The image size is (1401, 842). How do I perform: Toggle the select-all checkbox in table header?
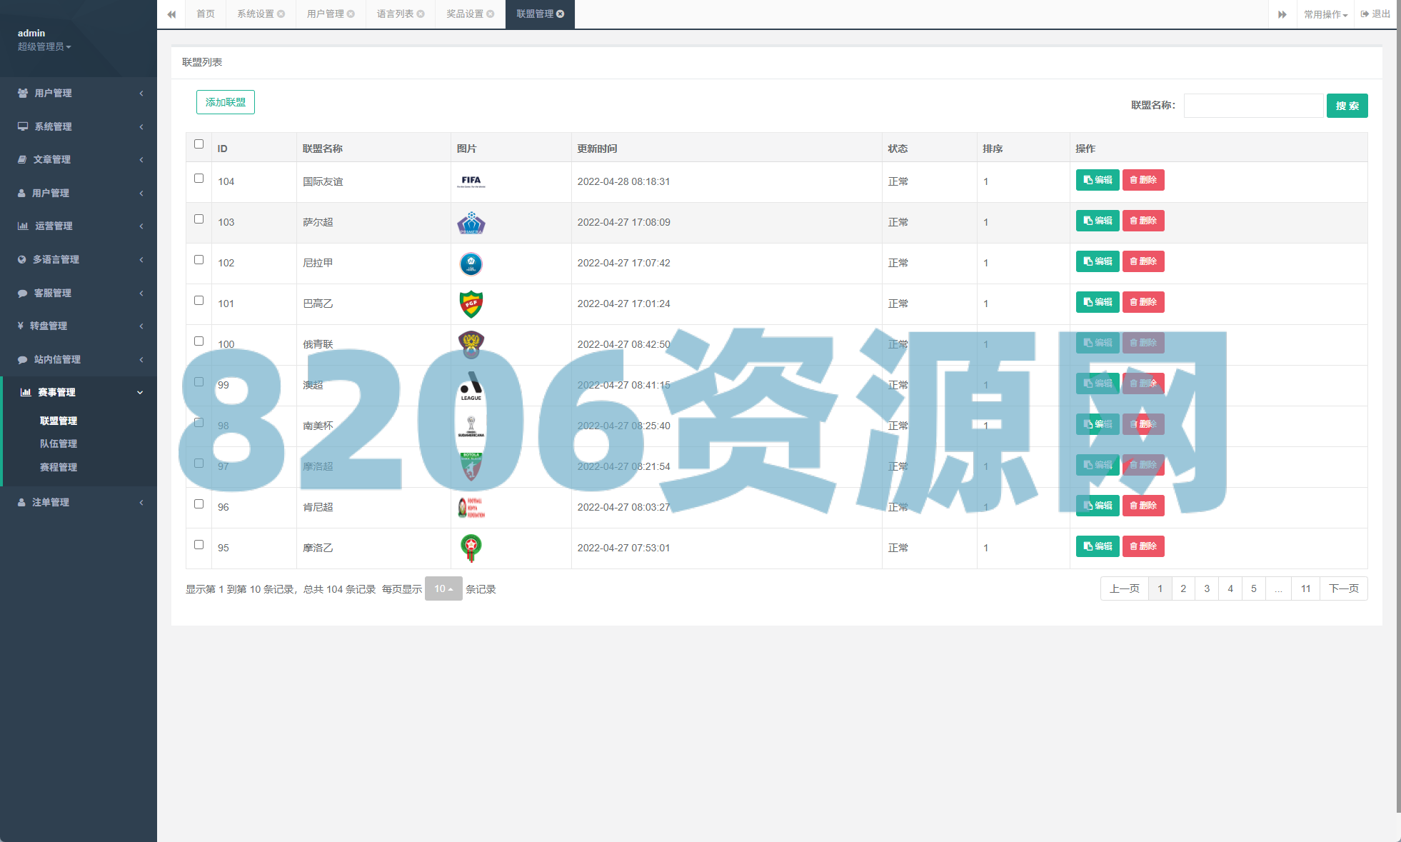(x=199, y=144)
